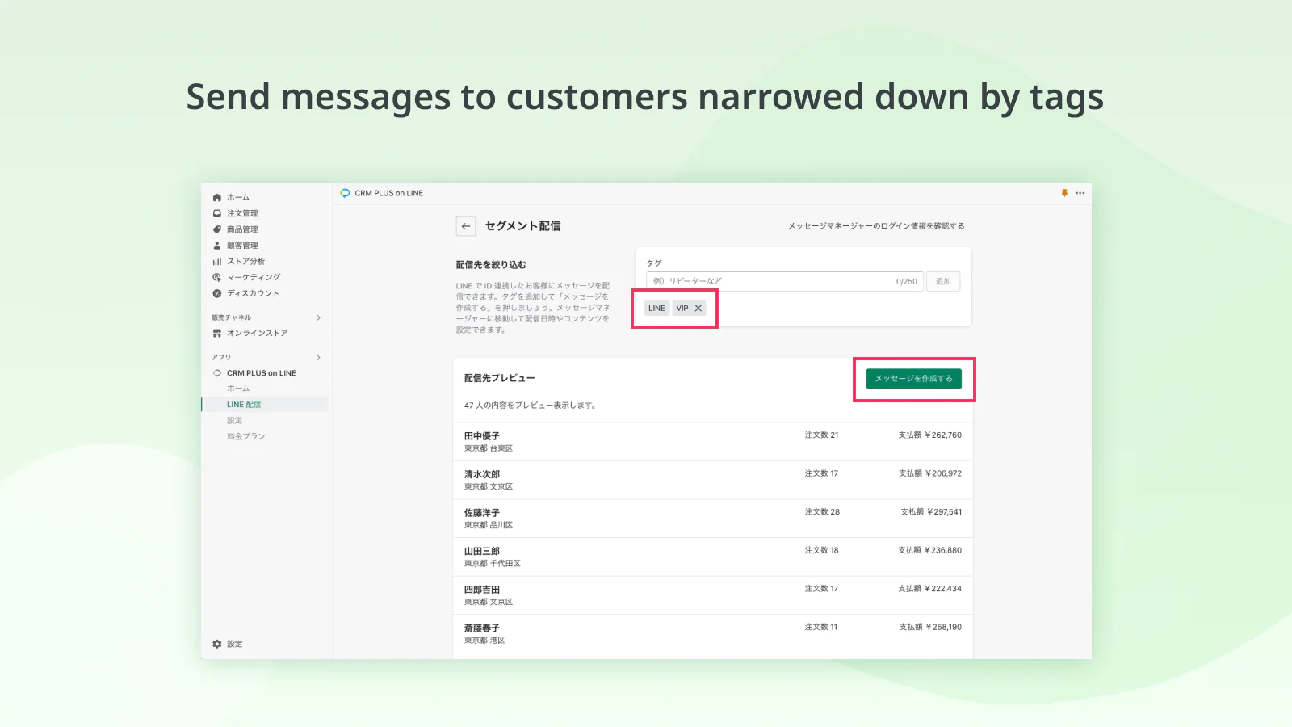Open オンラインストア sales channel

pos(257,333)
